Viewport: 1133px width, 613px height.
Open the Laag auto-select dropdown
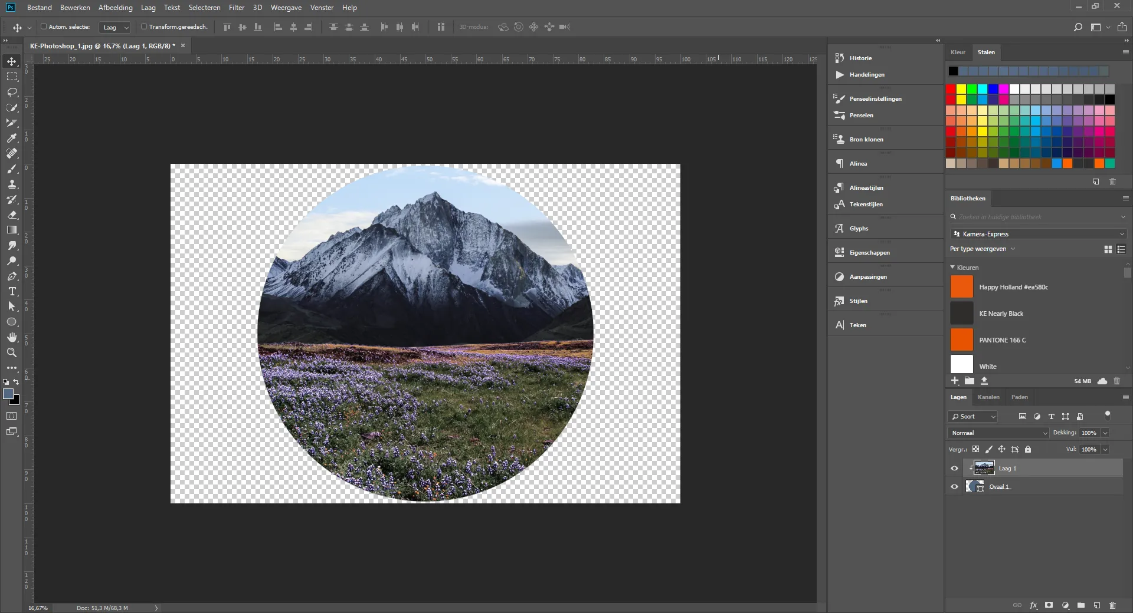coord(114,28)
